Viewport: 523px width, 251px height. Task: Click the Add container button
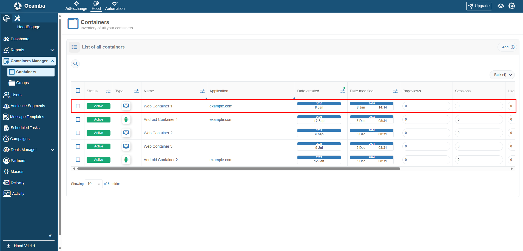pos(508,47)
